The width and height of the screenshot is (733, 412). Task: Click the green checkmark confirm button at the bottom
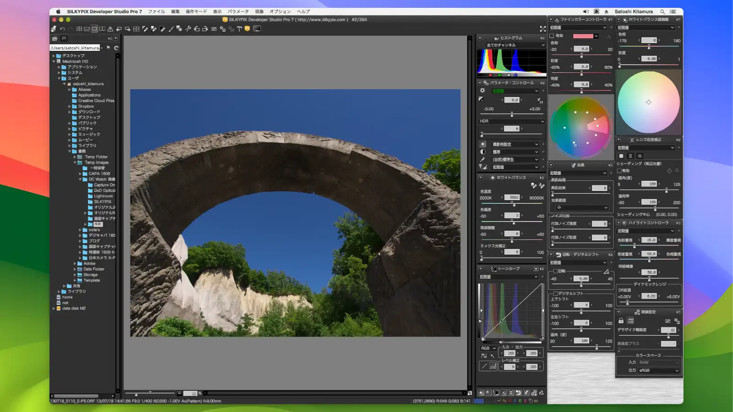[499, 401]
